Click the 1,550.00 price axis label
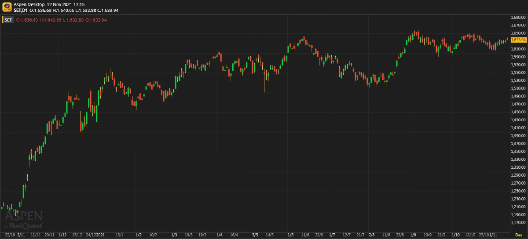 click(519, 72)
